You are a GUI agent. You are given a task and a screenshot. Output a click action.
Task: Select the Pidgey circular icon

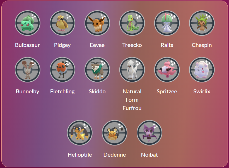click(x=62, y=23)
